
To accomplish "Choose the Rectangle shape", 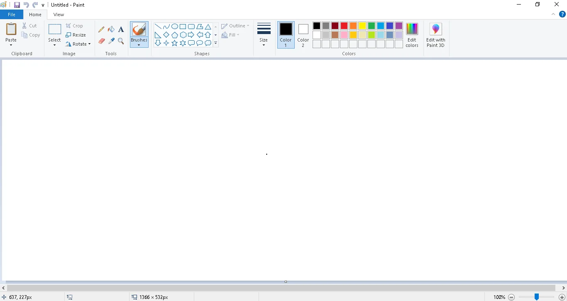I will [x=183, y=27].
